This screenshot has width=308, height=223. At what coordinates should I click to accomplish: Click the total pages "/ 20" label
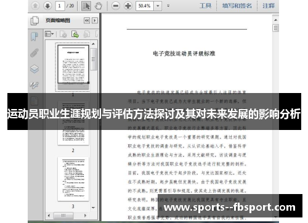70,6
